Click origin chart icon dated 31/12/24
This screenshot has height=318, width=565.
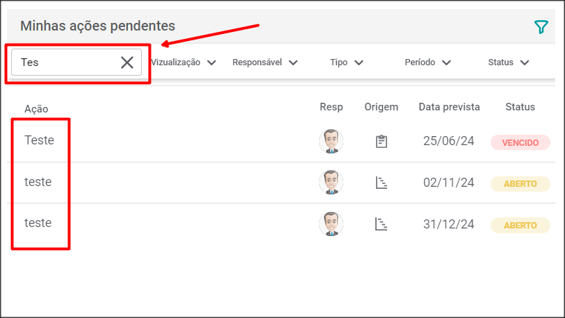(x=381, y=224)
